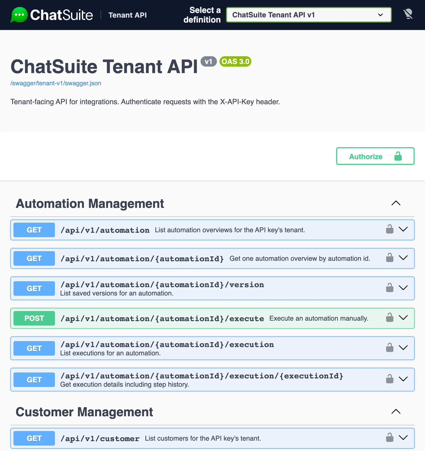This screenshot has height=451, width=425.
Task: Expand the Get execution details endpoint chevron
Action: tap(403, 379)
